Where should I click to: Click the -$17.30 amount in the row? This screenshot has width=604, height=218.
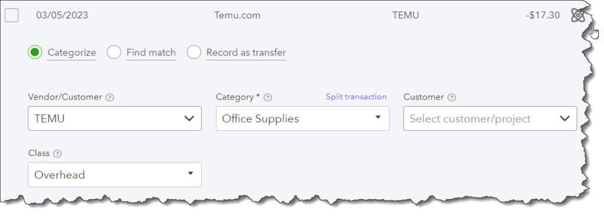pos(543,15)
